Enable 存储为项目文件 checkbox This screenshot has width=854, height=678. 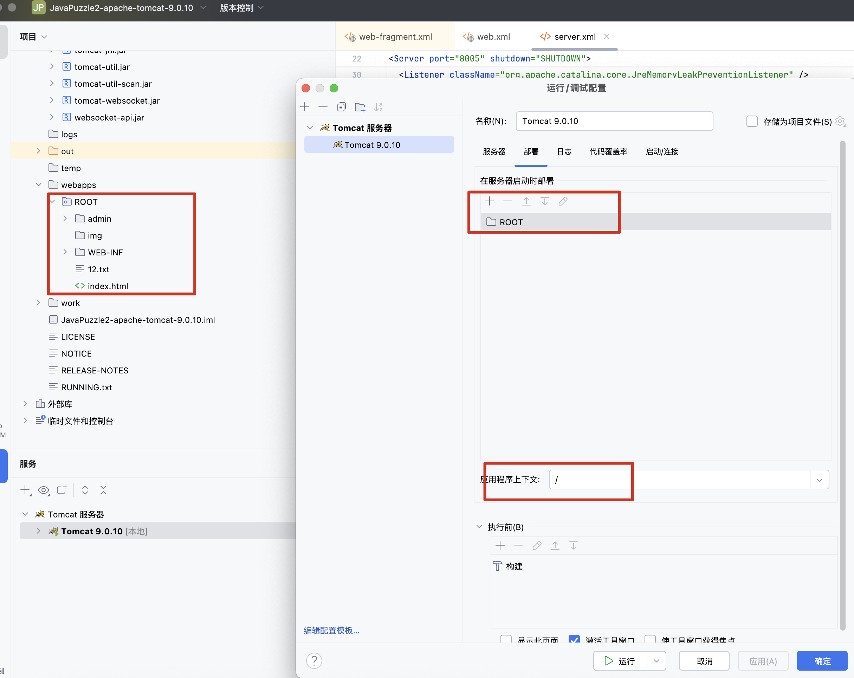751,121
